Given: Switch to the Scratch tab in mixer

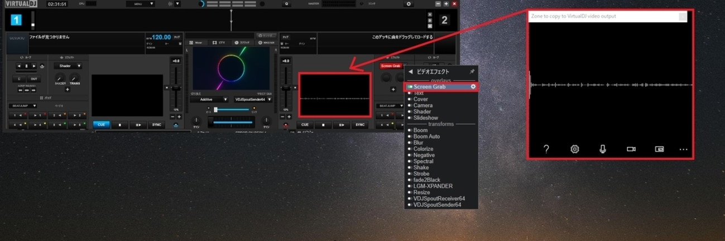Looking at the screenshot, I should coord(242,43).
